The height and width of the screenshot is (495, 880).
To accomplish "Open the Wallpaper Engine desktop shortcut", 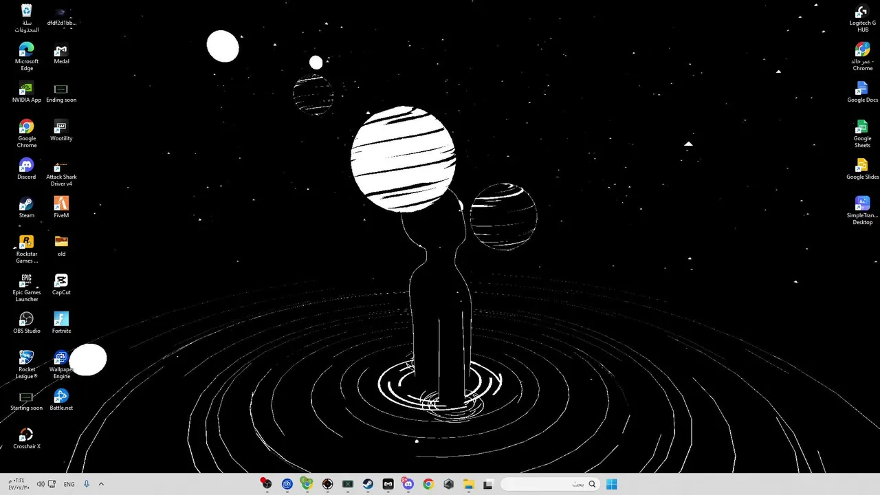I will [x=61, y=364].
